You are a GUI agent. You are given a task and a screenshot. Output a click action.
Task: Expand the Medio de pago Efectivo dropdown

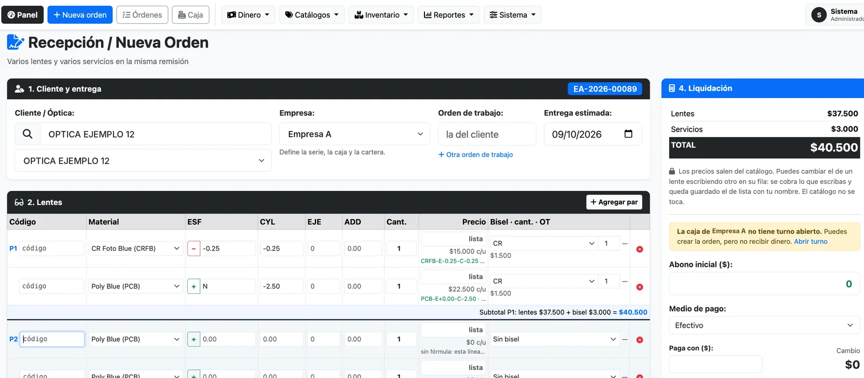pyautogui.click(x=764, y=325)
